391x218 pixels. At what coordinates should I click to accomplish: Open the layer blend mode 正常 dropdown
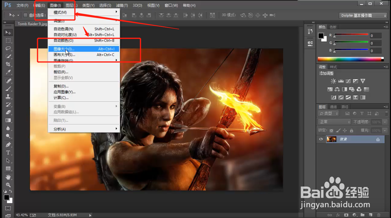pyautogui.click(x=334, y=122)
